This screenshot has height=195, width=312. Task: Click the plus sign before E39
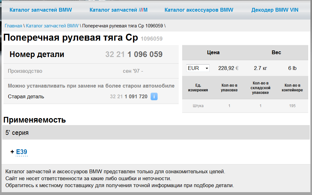[12, 152]
